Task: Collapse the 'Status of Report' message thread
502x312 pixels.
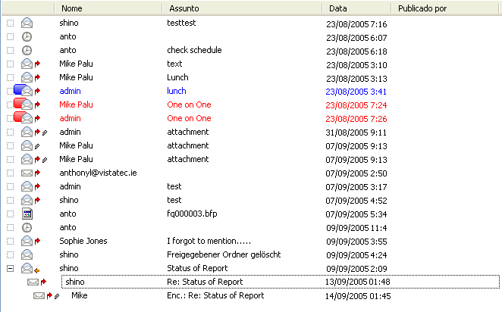Action: [x=10, y=268]
